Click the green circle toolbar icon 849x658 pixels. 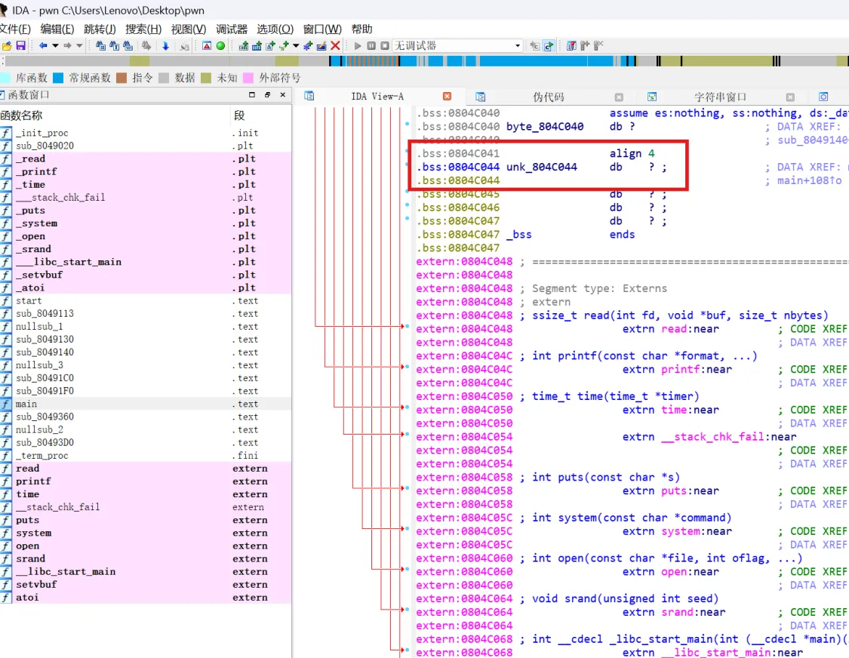tap(220, 46)
